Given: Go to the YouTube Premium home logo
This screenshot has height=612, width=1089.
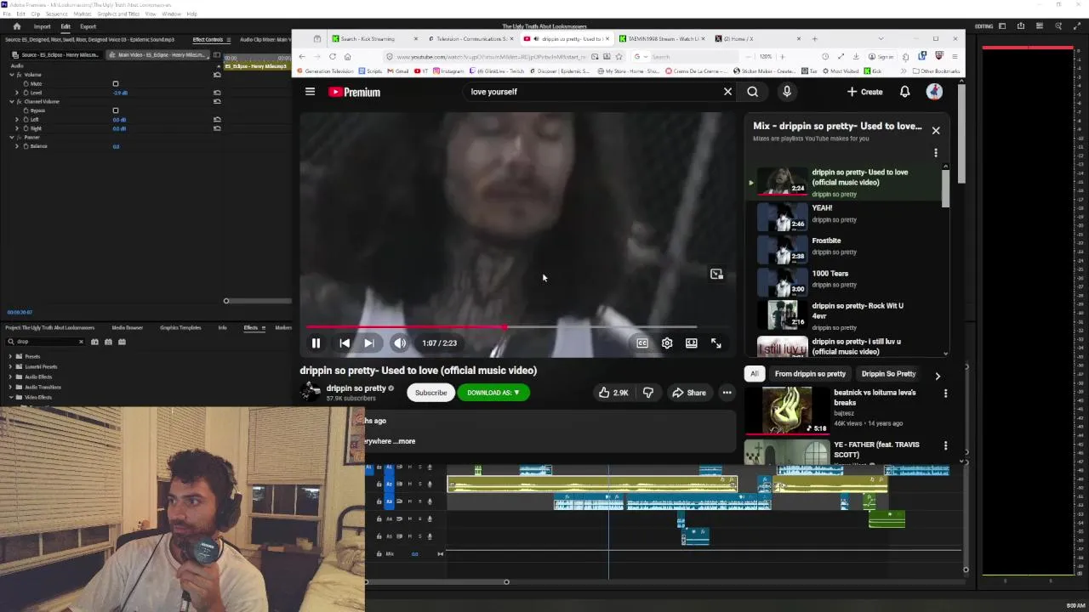Looking at the screenshot, I should click(354, 92).
